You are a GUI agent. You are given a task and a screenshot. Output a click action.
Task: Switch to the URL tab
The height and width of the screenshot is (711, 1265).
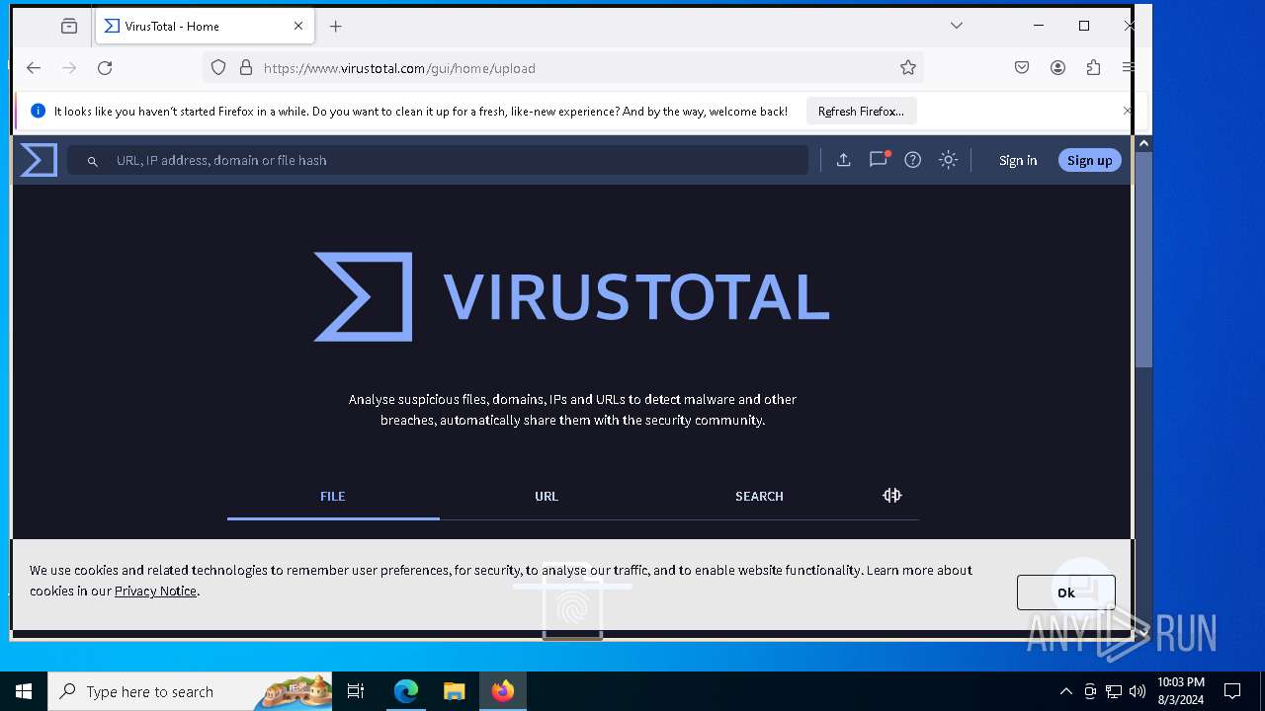[x=547, y=497]
